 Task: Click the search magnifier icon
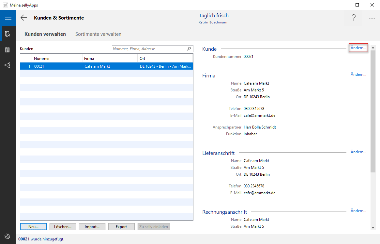tap(189, 49)
